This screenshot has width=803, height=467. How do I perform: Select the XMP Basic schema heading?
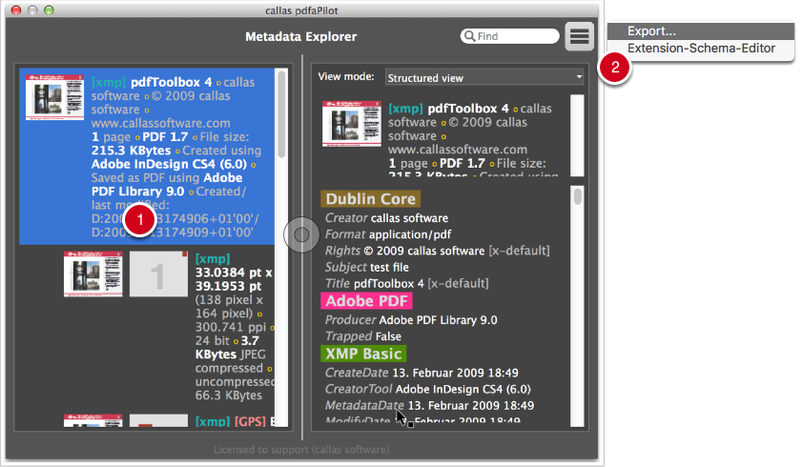pos(363,354)
